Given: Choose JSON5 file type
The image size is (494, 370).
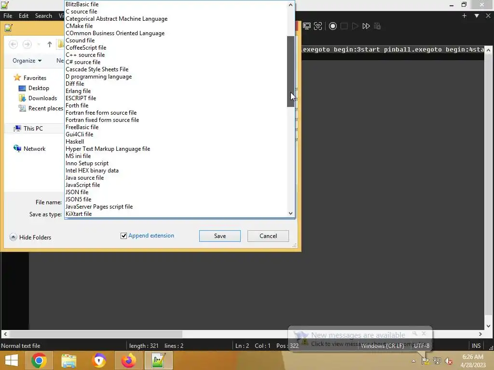Looking at the screenshot, I should point(176,199).
